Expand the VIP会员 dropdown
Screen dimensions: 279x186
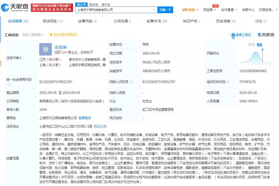(x=190, y=10)
